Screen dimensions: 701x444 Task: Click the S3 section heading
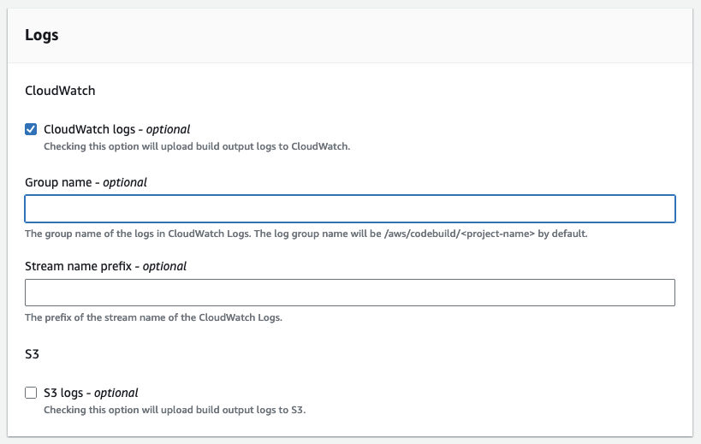click(x=33, y=353)
